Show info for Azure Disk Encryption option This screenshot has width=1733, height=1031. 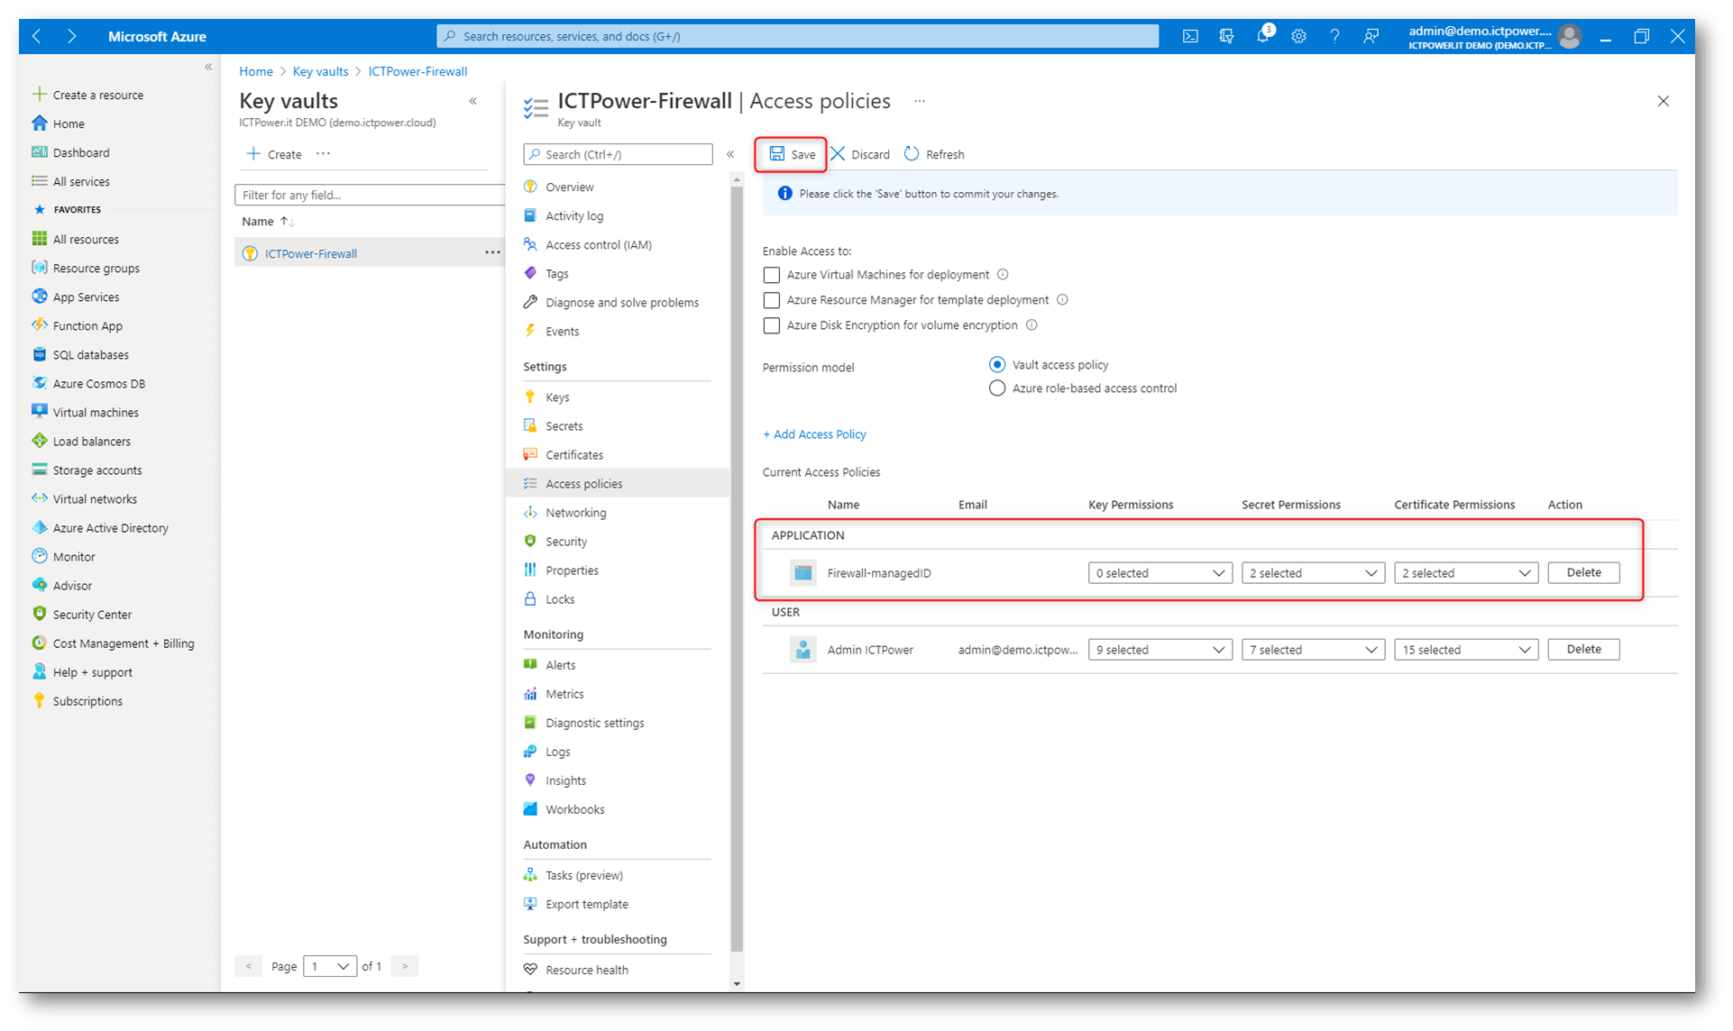pyautogui.click(x=1032, y=325)
